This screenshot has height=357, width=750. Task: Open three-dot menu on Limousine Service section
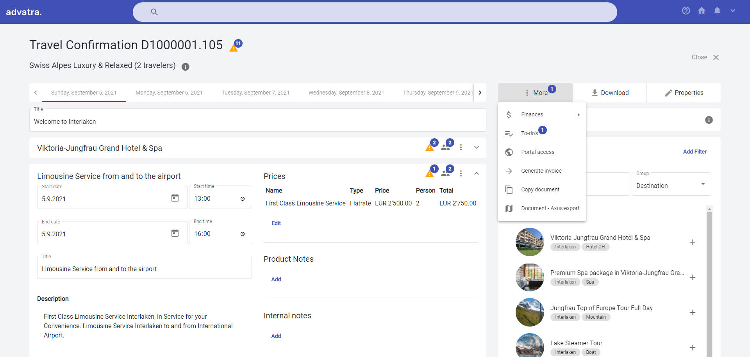click(461, 173)
